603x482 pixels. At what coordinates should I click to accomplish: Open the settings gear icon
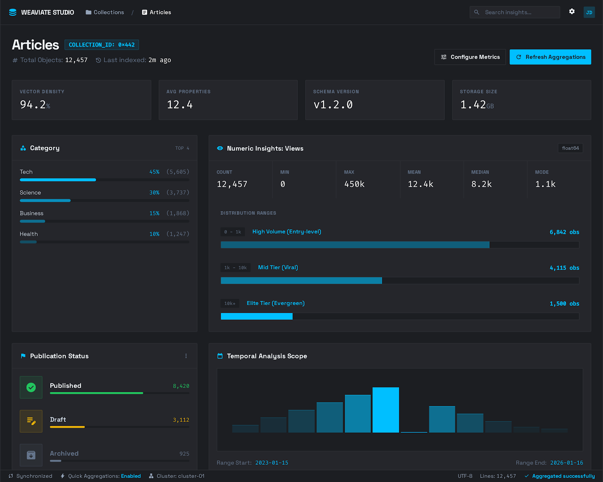pos(572,12)
